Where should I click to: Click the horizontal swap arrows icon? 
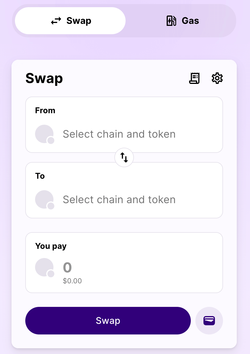click(56, 21)
